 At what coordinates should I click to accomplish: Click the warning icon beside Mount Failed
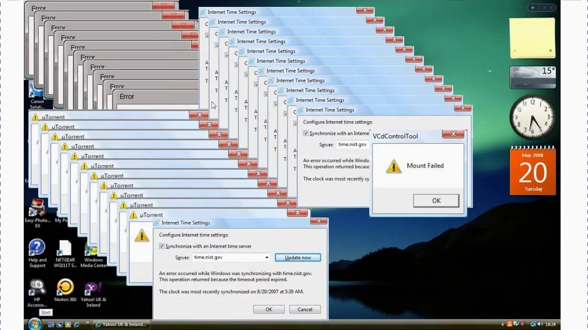(394, 166)
